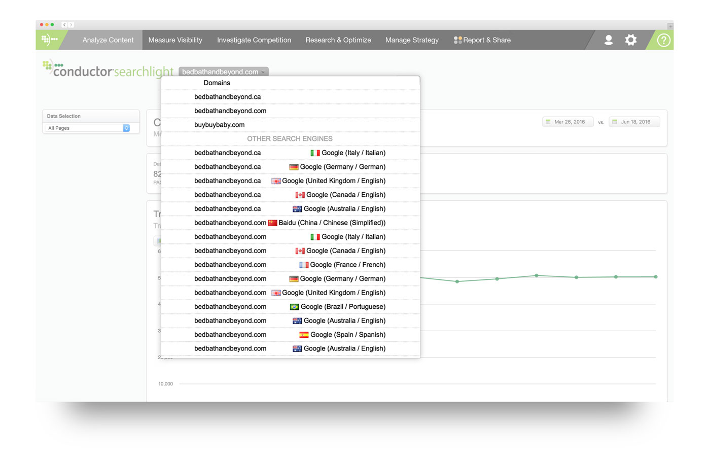Click the help question mark icon
710x463 pixels.
click(x=663, y=40)
